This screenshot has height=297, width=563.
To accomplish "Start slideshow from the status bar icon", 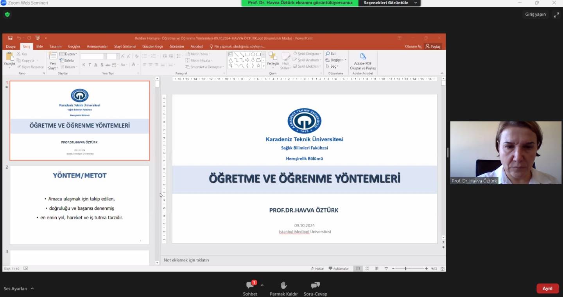I will (x=386, y=268).
